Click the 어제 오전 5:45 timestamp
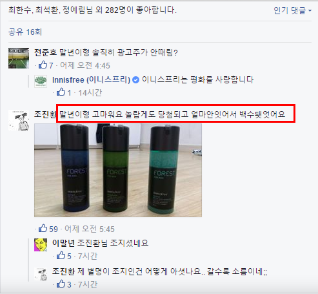This screenshot has height=294, width=318. click(x=90, y=229)
